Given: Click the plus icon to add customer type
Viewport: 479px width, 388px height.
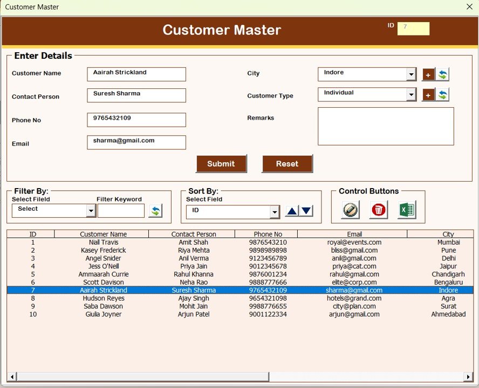Looking at the screenshot, I should click(x=427, y=94).
